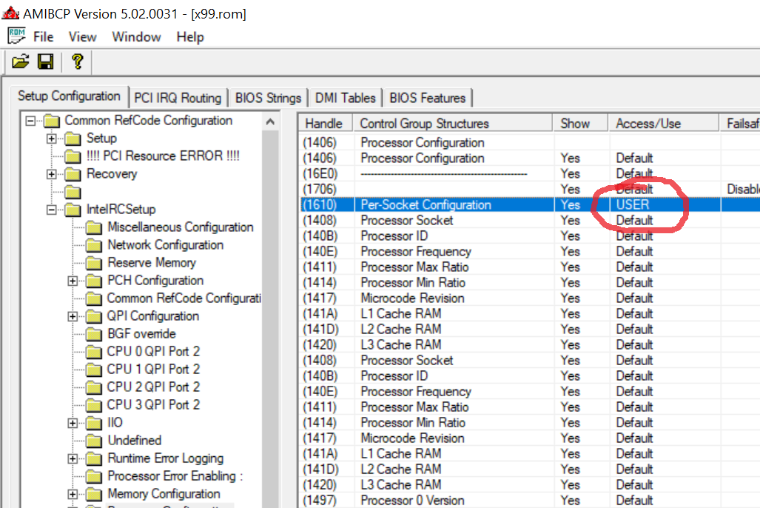Select the unnamed folder icon below Recovery
The height and width of the screenshot is (508, 760).
(x=73, y=192)
